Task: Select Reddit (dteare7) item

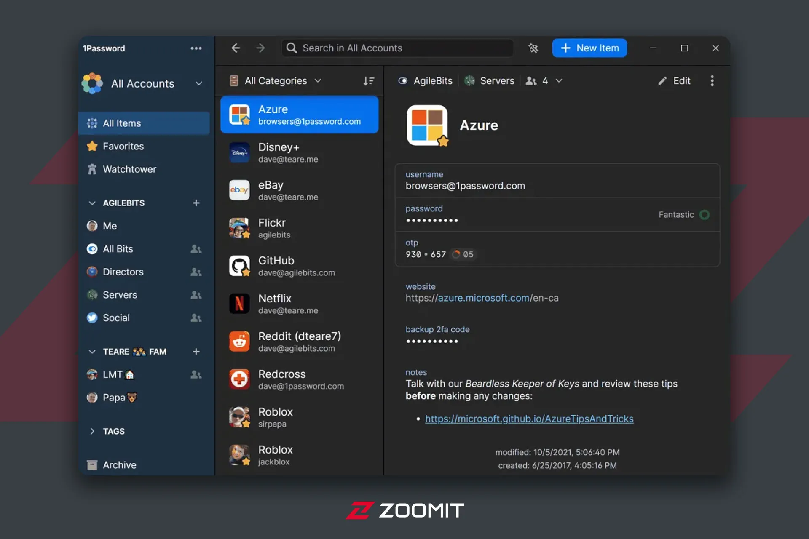Action: pyautogui.click(x=299, y=342)
